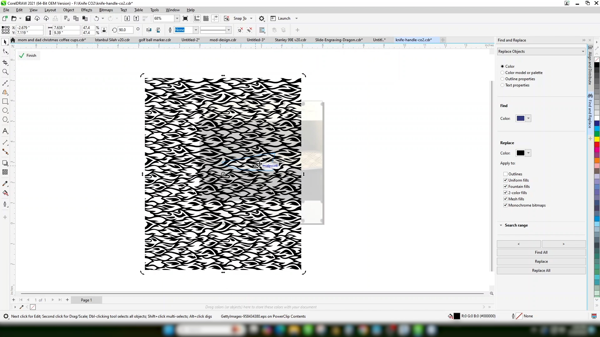Select the Color eyedropper tool
The width and height of the screenshot is (600, 337).
click(5, 184)
